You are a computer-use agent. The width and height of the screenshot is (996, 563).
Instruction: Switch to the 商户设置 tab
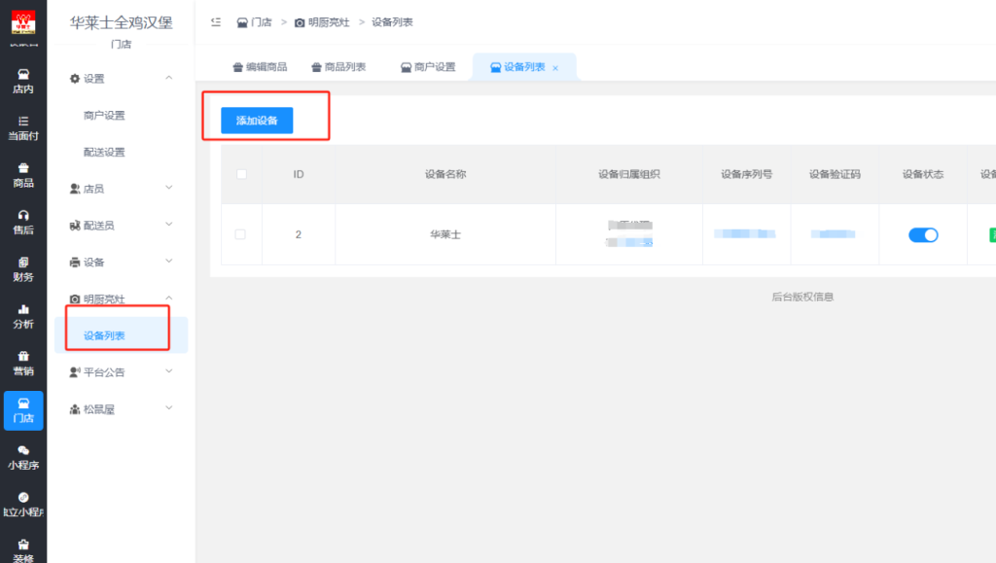(428, 67)
